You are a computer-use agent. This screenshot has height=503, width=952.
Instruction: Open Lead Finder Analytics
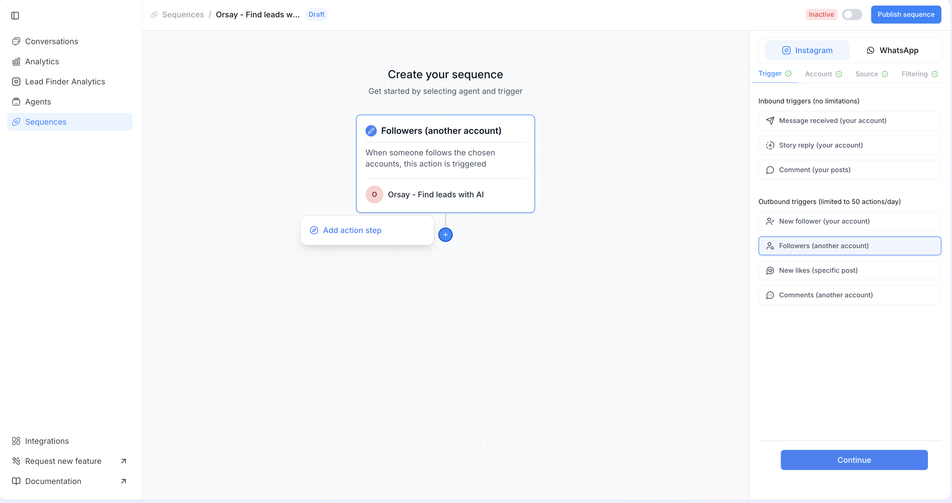tap(65, 82)
